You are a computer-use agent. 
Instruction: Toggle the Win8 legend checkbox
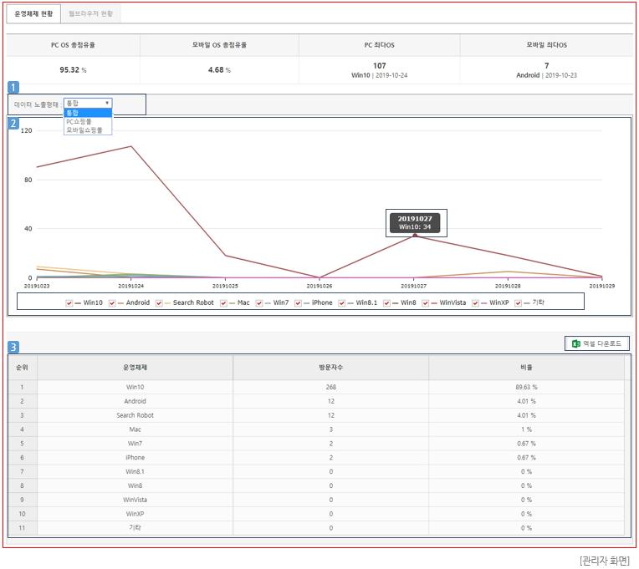pos(386,303)
